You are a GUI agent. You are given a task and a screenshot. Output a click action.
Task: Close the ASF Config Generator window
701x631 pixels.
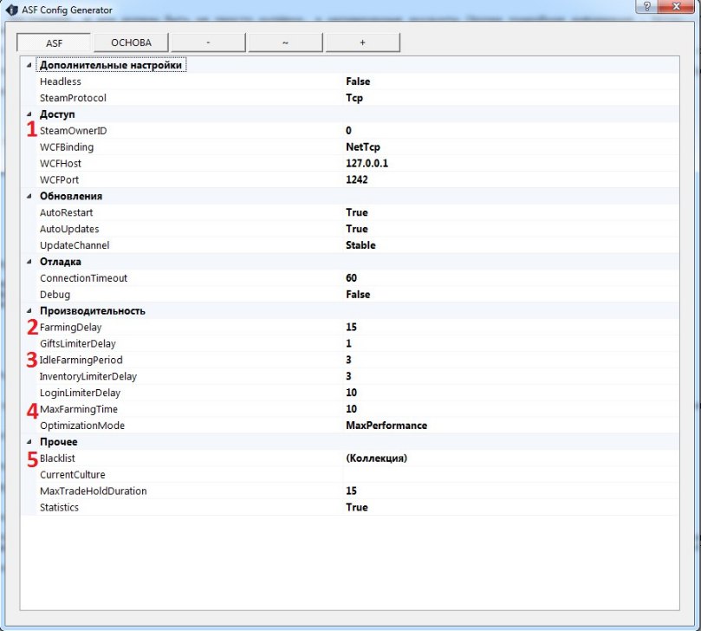coord(677,6)
